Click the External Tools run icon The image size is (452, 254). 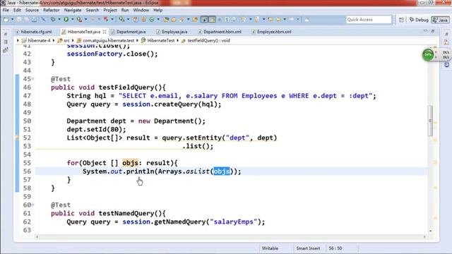[x=79, y=20]
